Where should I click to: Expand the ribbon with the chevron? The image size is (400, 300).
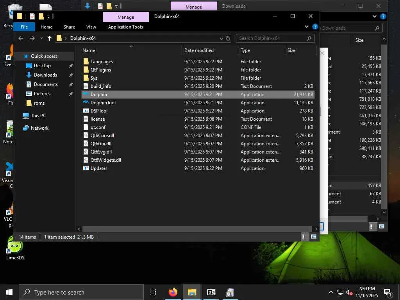(307, 27)
